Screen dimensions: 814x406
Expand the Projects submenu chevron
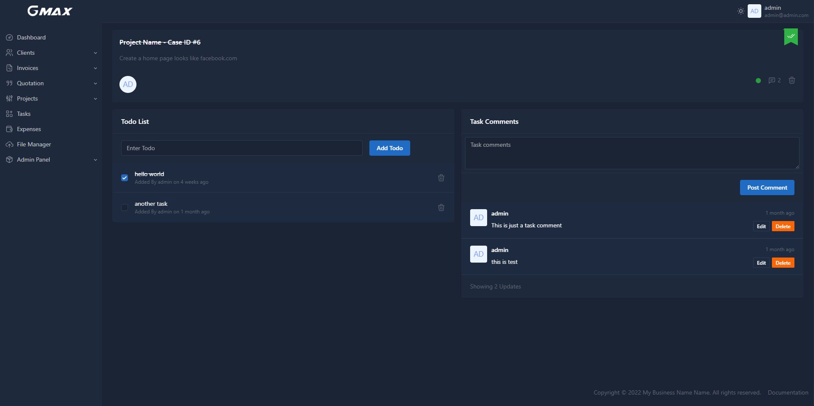pos(95,99)
